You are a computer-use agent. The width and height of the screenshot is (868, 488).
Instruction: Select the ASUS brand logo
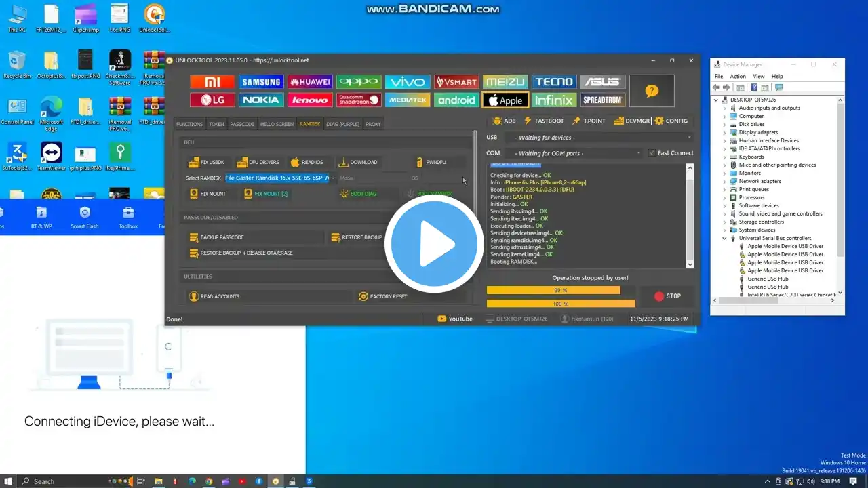point(603,82)
